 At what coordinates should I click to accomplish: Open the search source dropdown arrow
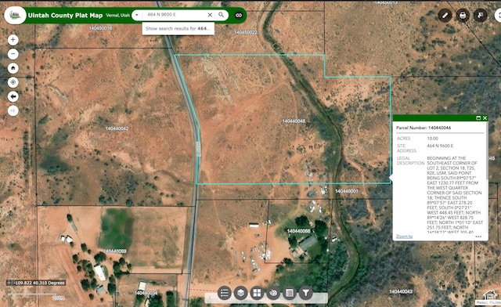pyautogui.click(x=137, y=15)
